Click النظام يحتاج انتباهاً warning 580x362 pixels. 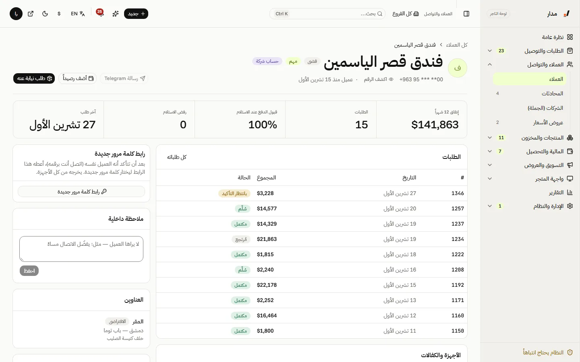tap(548, 352)
